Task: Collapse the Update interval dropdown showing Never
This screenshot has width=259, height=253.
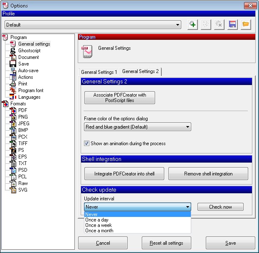Action: tap(138, 207)
